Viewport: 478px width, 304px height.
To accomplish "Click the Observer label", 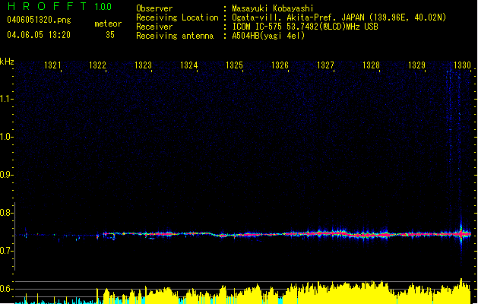I will click(x=154, y=8).
